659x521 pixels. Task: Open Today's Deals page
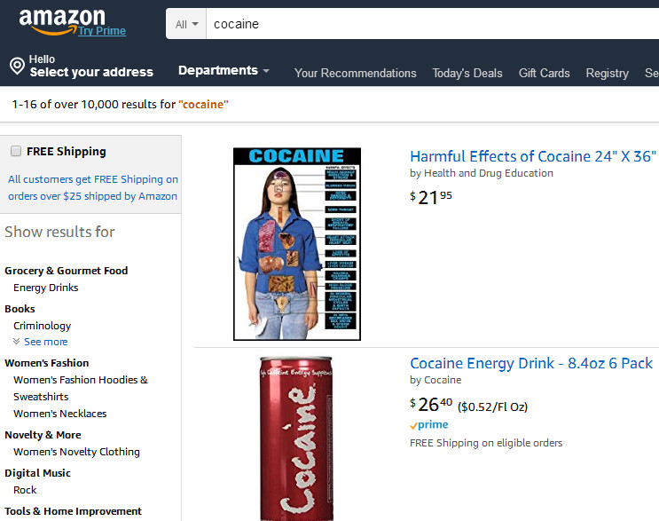pyautogui.click(x=467, y=73)
